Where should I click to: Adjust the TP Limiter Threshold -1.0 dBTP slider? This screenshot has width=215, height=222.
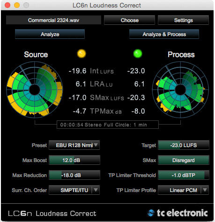pos(184,175)
